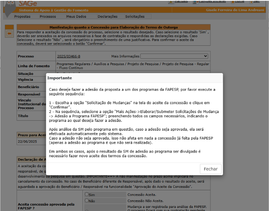Open process link 2025/03466-8

pos(68,56)
